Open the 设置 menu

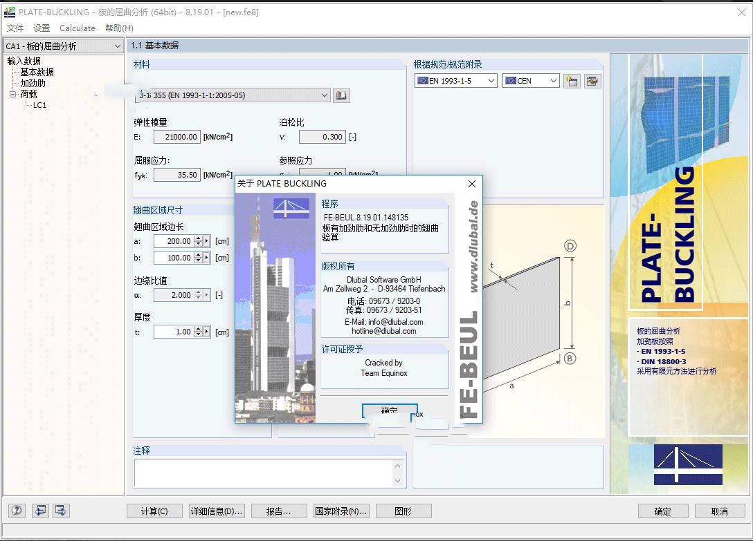(42, 28)
